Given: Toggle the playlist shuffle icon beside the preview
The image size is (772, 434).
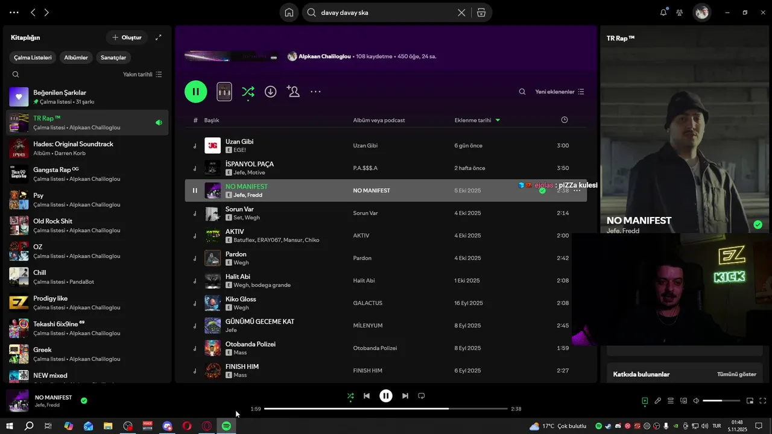Looking at the screenshot, I should 248,92.
